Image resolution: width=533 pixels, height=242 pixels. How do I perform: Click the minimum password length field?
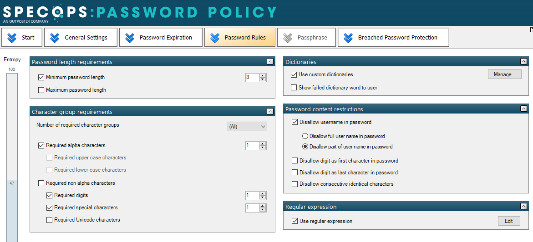(252, 78)
